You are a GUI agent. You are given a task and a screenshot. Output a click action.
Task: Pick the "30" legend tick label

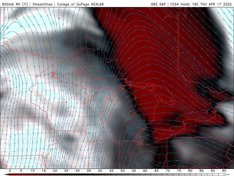(78, 171)
